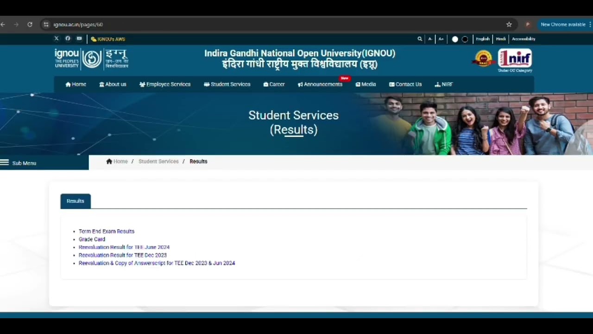Reload the page with the refresh icon
Viewport: 593px width, 334px height.
pos(30,25)
